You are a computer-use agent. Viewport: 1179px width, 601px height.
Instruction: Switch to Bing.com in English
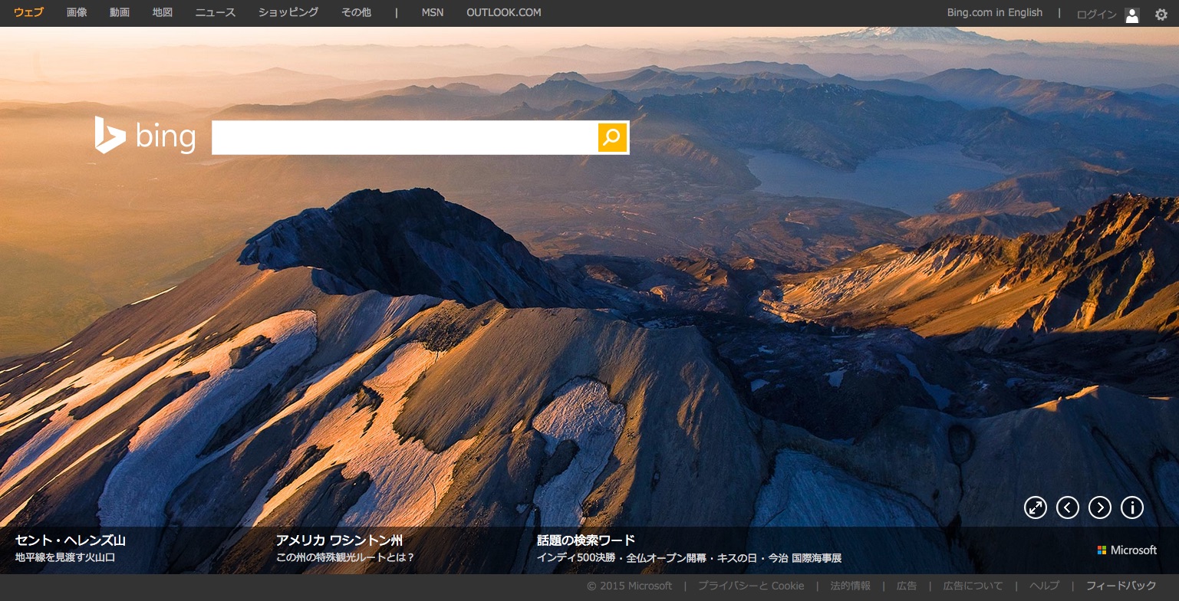pyautogui.click(x=995, y=13)
